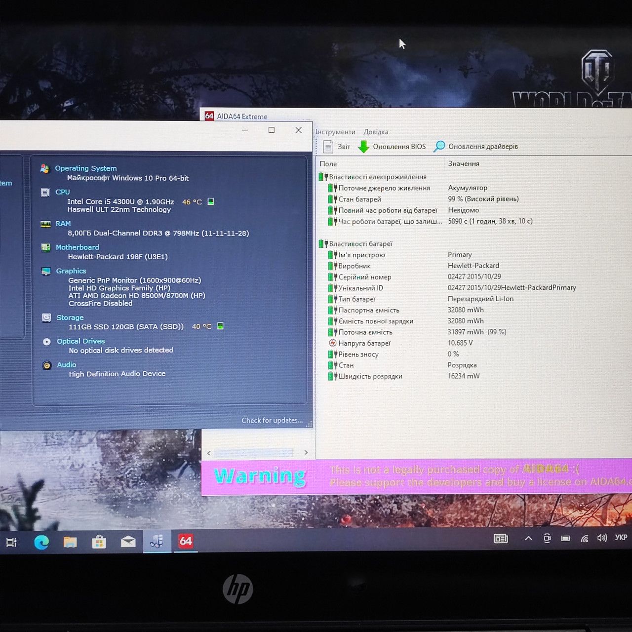Launch Microsoft Edge from the taskbar

tap(41, 542)
